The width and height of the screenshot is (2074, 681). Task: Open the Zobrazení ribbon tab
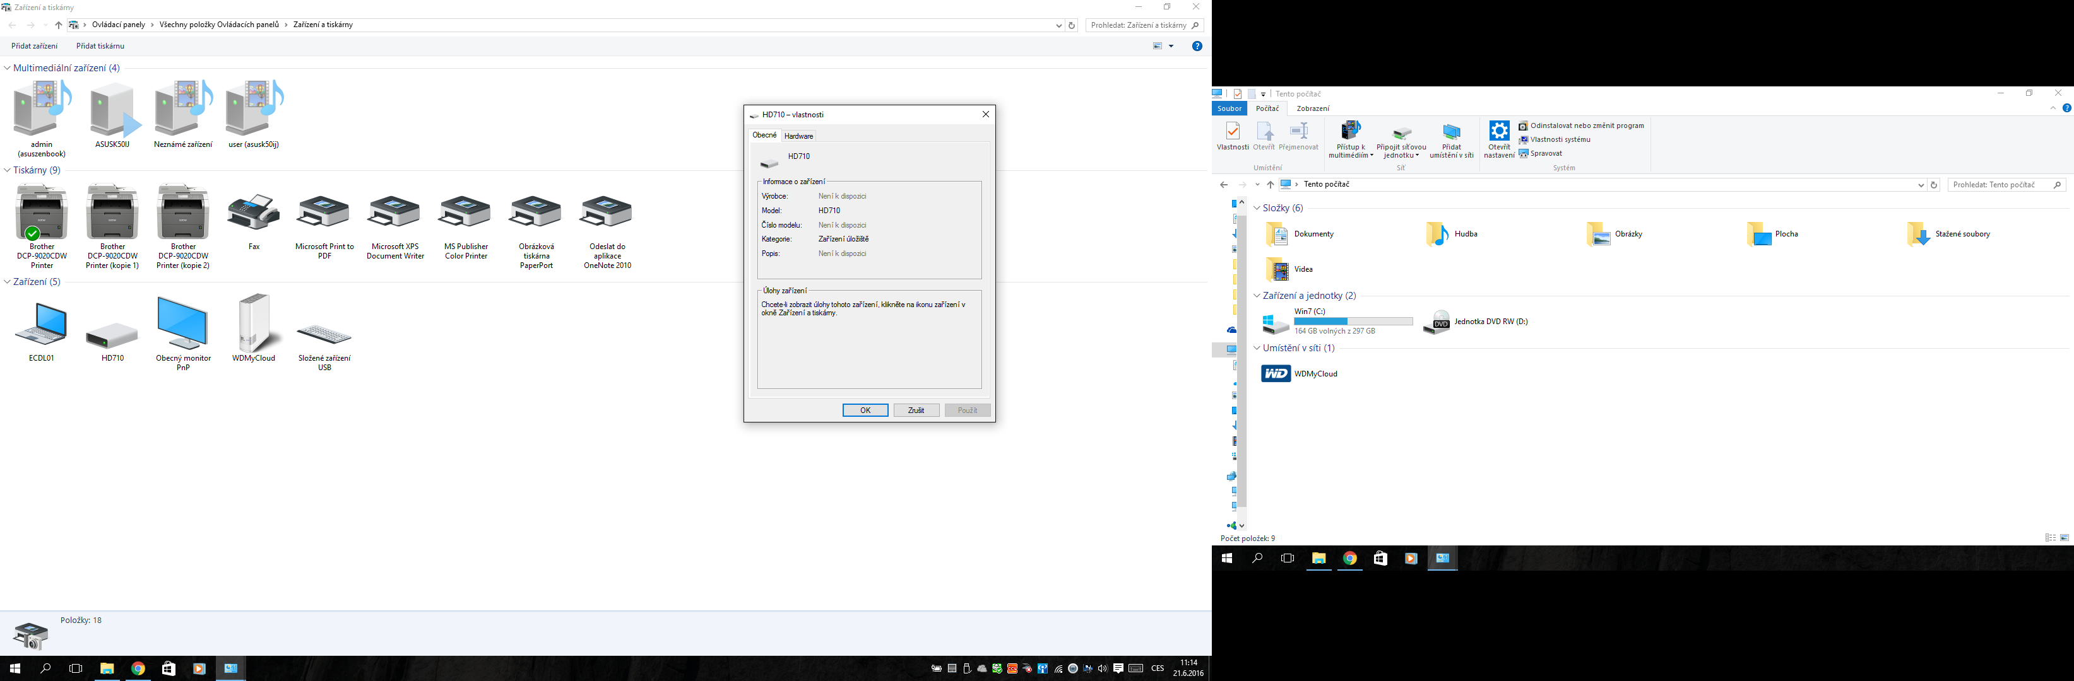point(1312,108)
